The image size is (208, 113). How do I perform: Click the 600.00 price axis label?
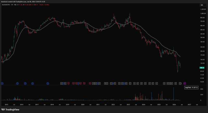click(x=203, y=26)
